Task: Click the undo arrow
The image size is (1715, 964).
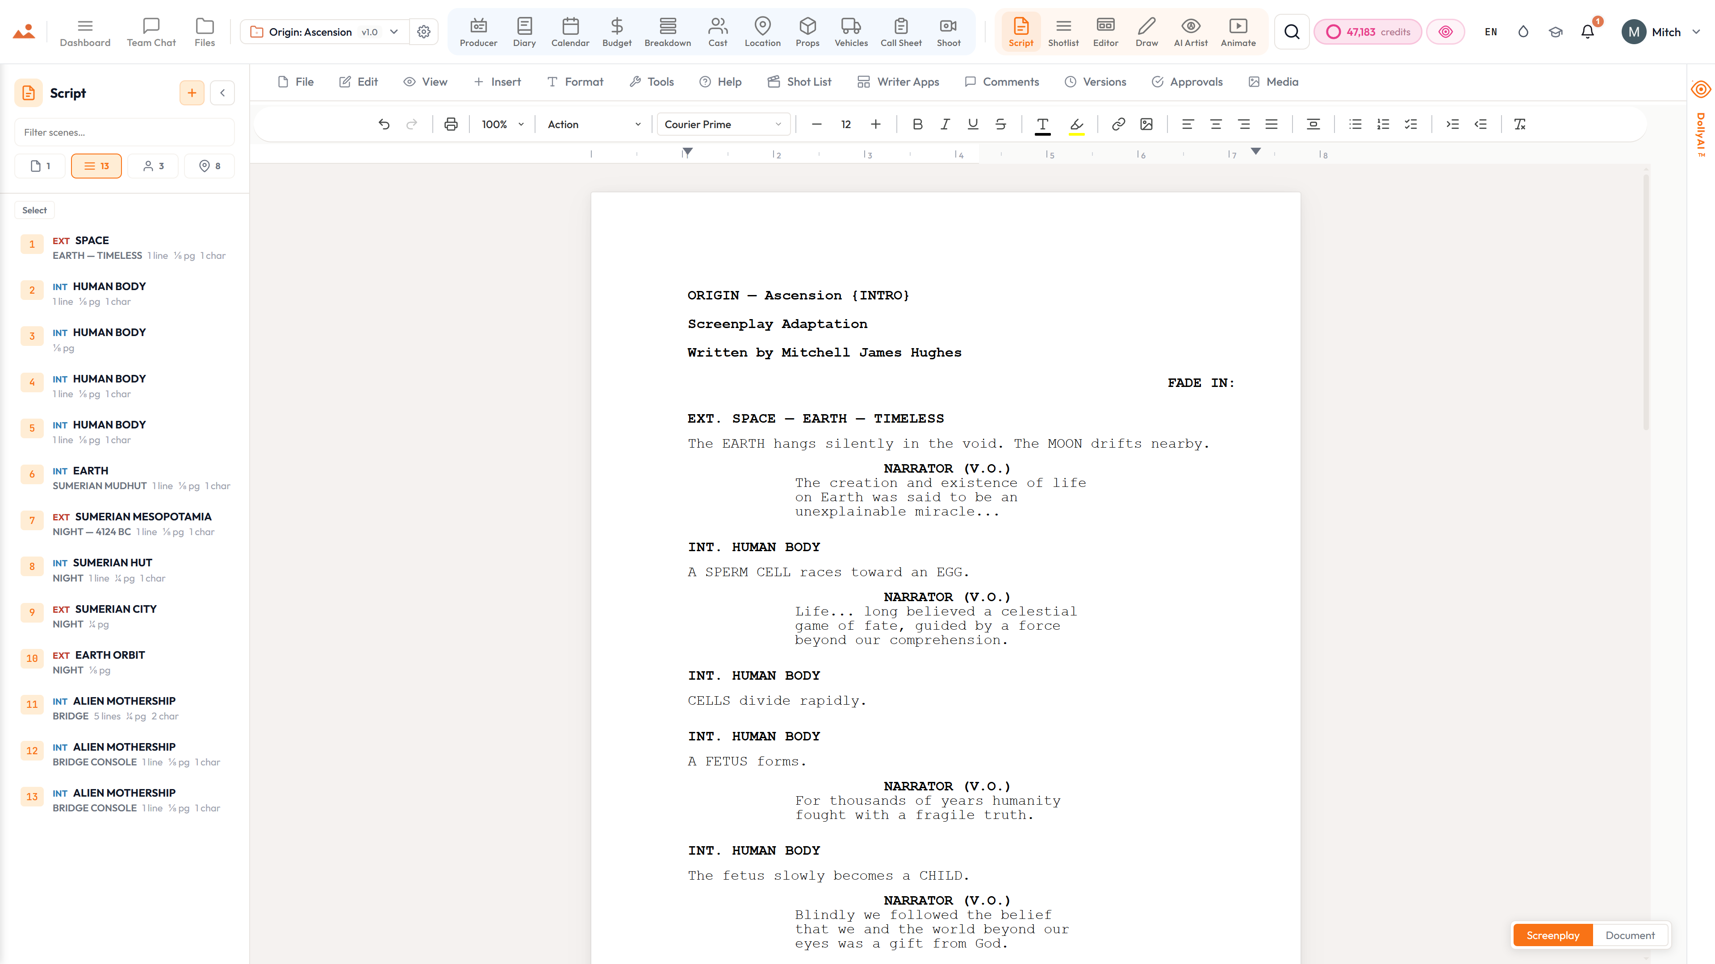Action: pyautogui.click(x=384, y=125)
